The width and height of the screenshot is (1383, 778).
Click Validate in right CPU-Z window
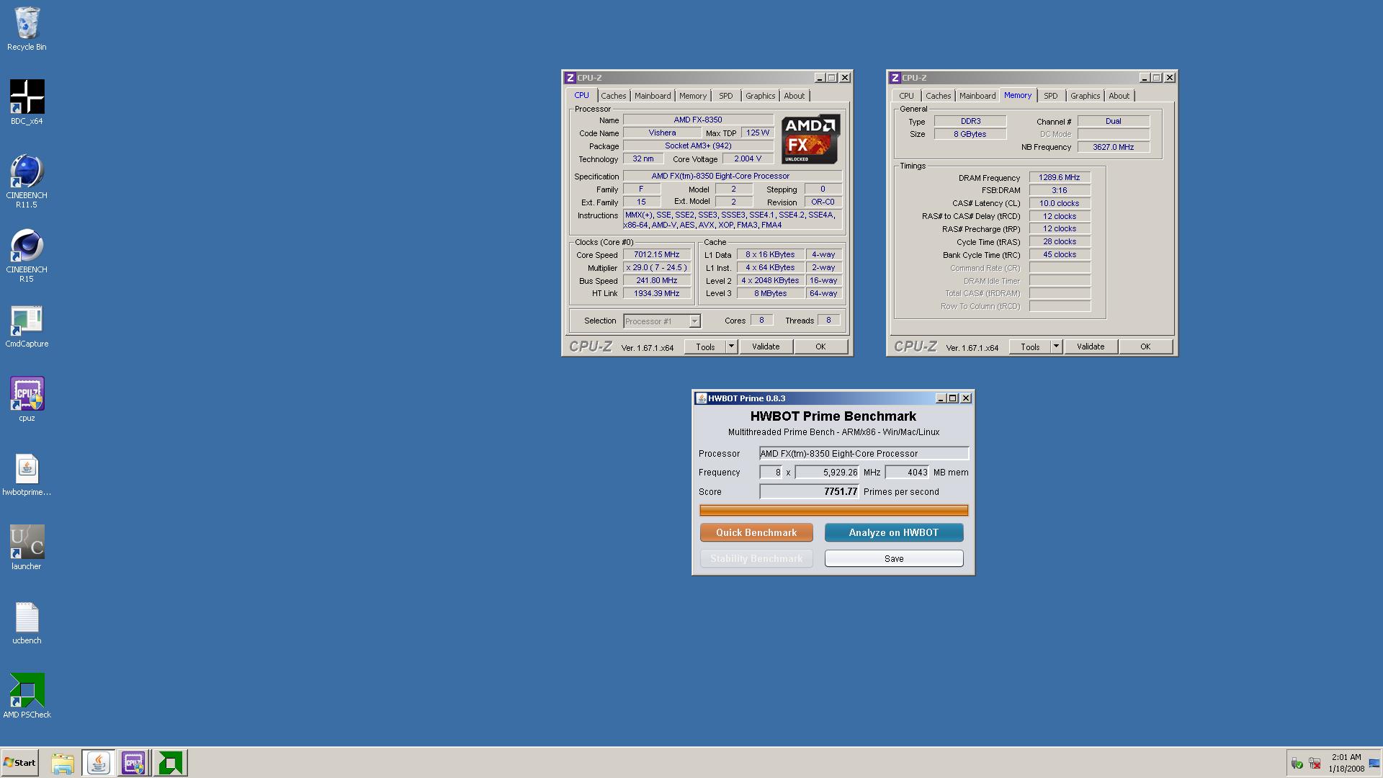point(1091,346)
